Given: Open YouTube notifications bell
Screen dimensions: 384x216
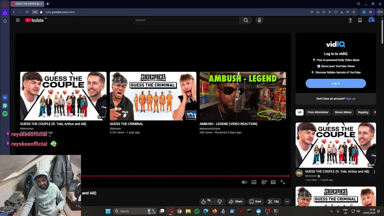Looking at the screenshot, I should click(360, 20).
